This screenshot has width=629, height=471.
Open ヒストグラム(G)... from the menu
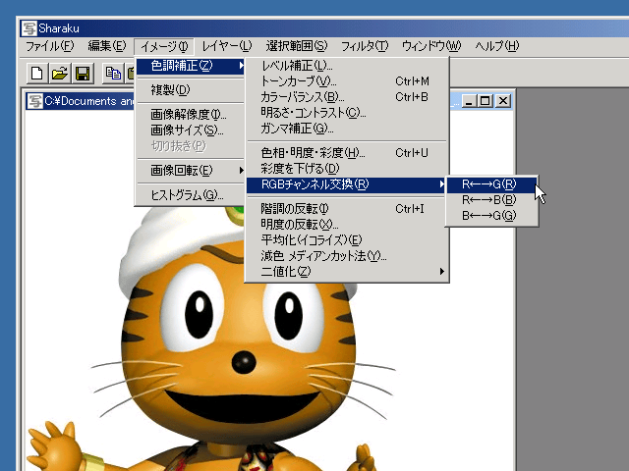coord(190,195)
